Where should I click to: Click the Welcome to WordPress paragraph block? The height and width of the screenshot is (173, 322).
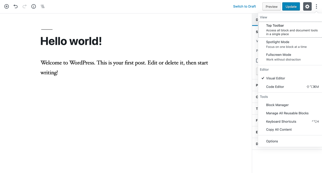(124, 68)
